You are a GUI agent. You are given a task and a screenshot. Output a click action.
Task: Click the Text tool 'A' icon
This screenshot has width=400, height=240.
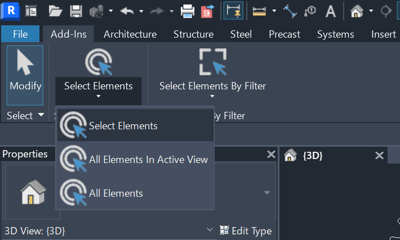click(331, 10)
